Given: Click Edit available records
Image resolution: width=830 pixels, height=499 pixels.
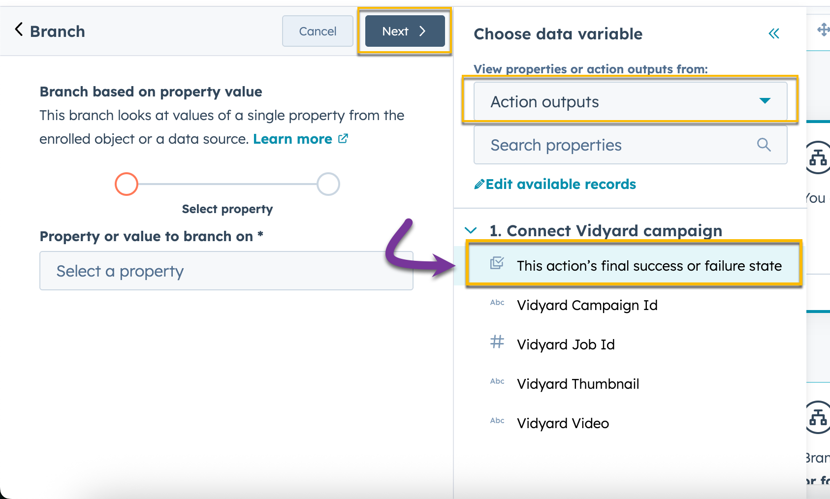Looking at the screenshot, I should pyautogui.click(x=561, y=184).
